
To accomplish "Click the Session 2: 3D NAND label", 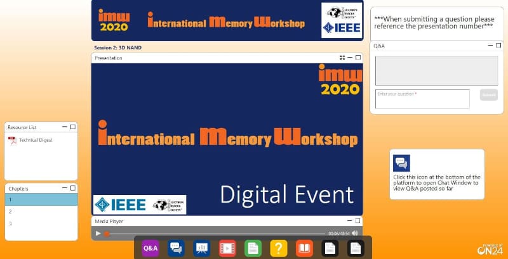I will point(117,47).
